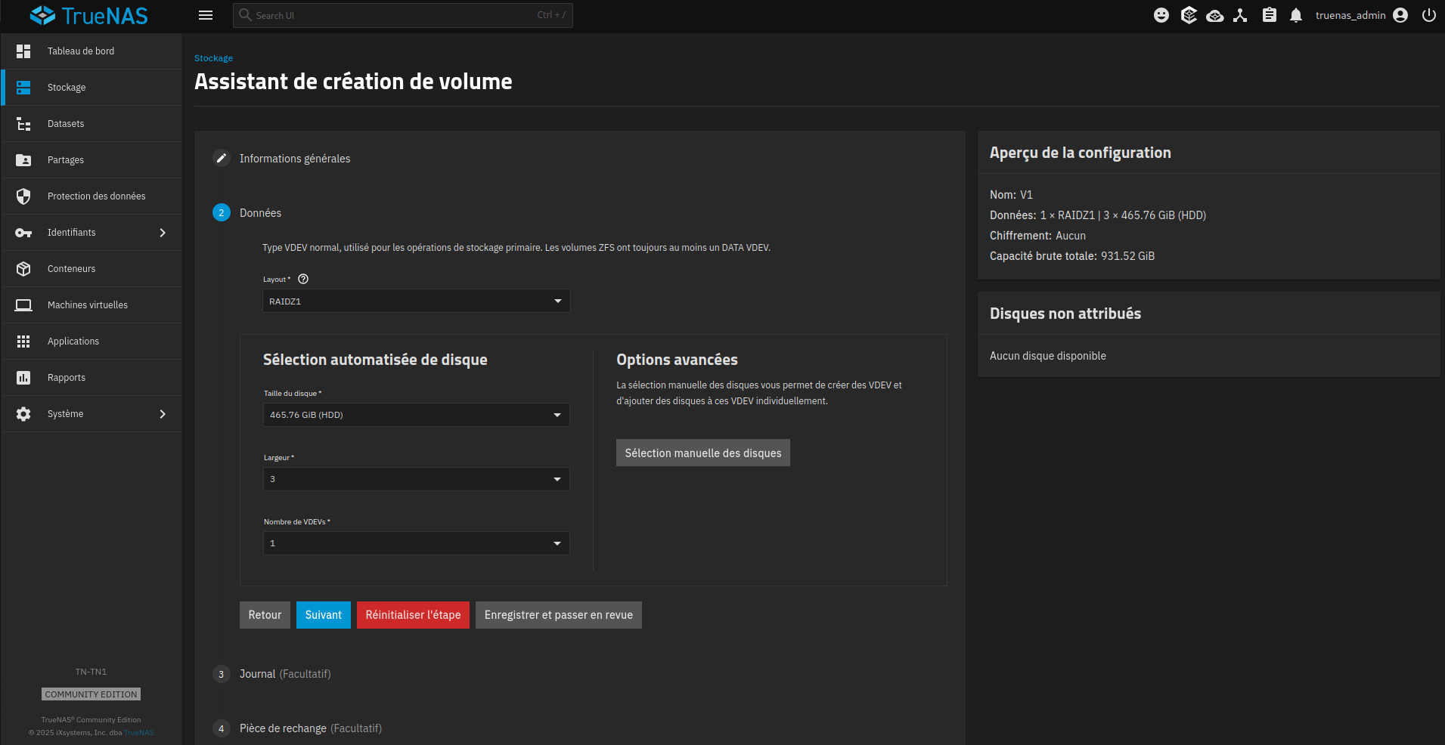Open the Largeur dropdown
1445x745 pixels.
[x=416, y=479]
